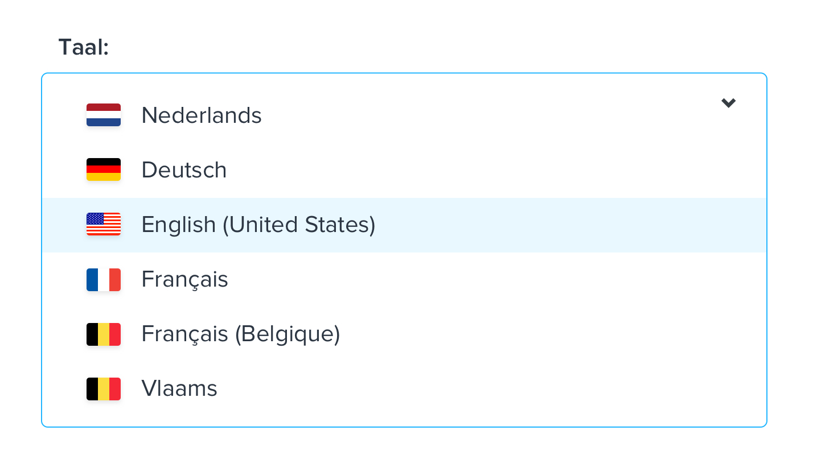This screenshot has height=472, width=821.
Task: Click blank area of the Vlaams row
Action: [x=490, y=389]
